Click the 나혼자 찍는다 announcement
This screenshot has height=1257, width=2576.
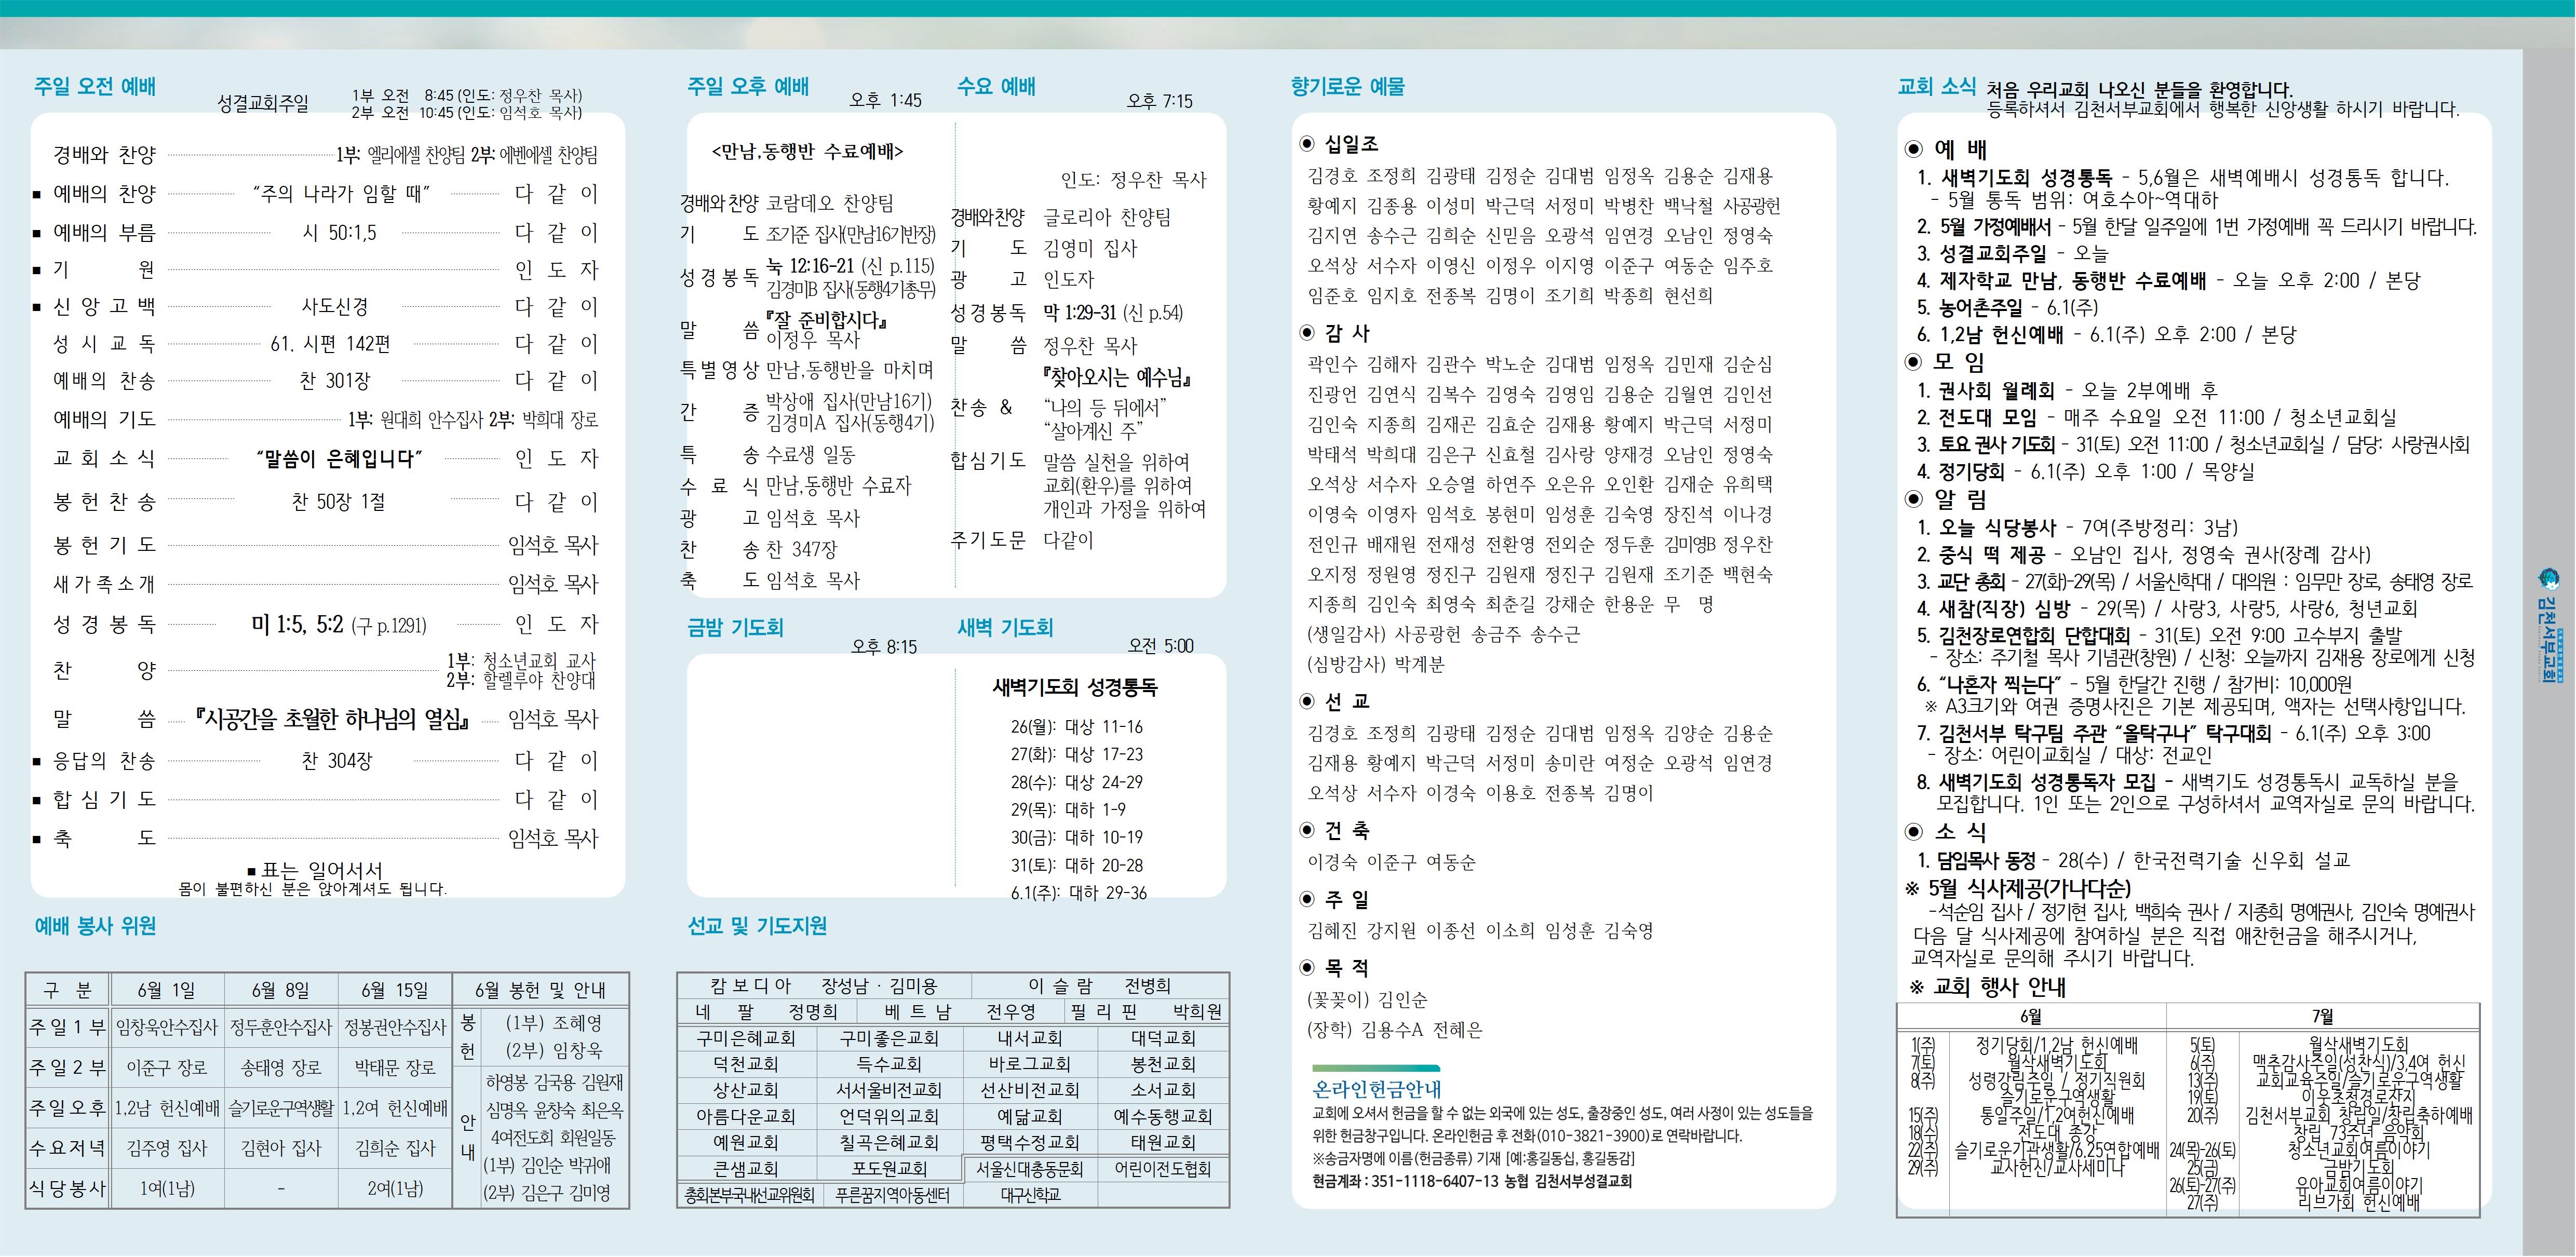(2134, 685)
